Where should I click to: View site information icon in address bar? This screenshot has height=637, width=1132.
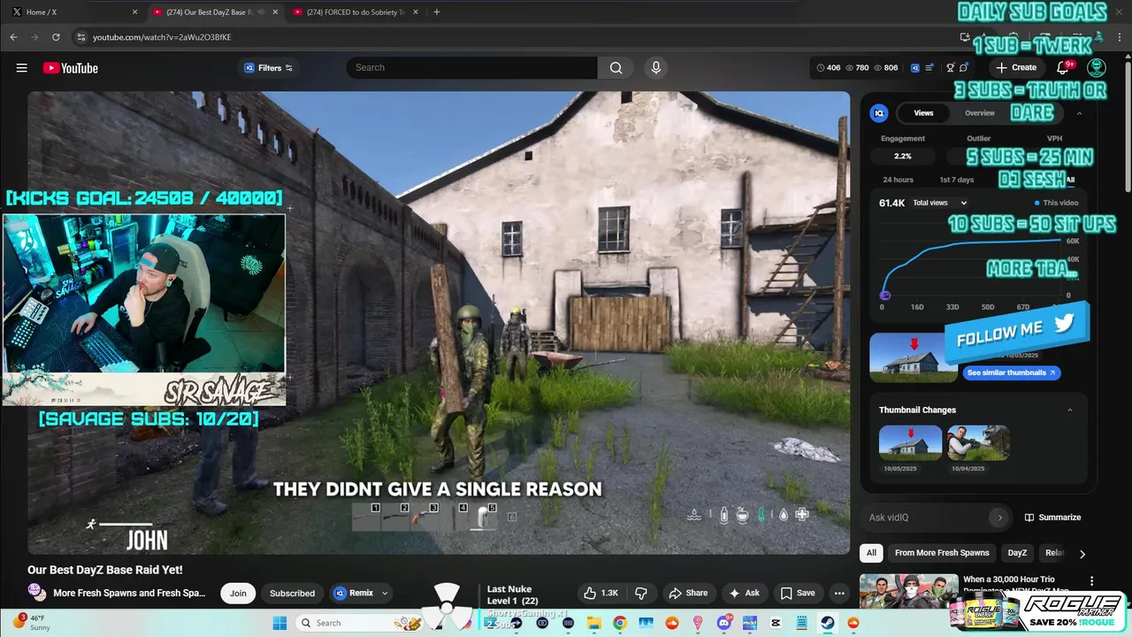[81, 37]
